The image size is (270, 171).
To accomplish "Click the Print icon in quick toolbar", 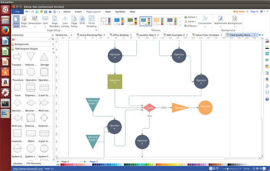I will click(x=50, y=12).
